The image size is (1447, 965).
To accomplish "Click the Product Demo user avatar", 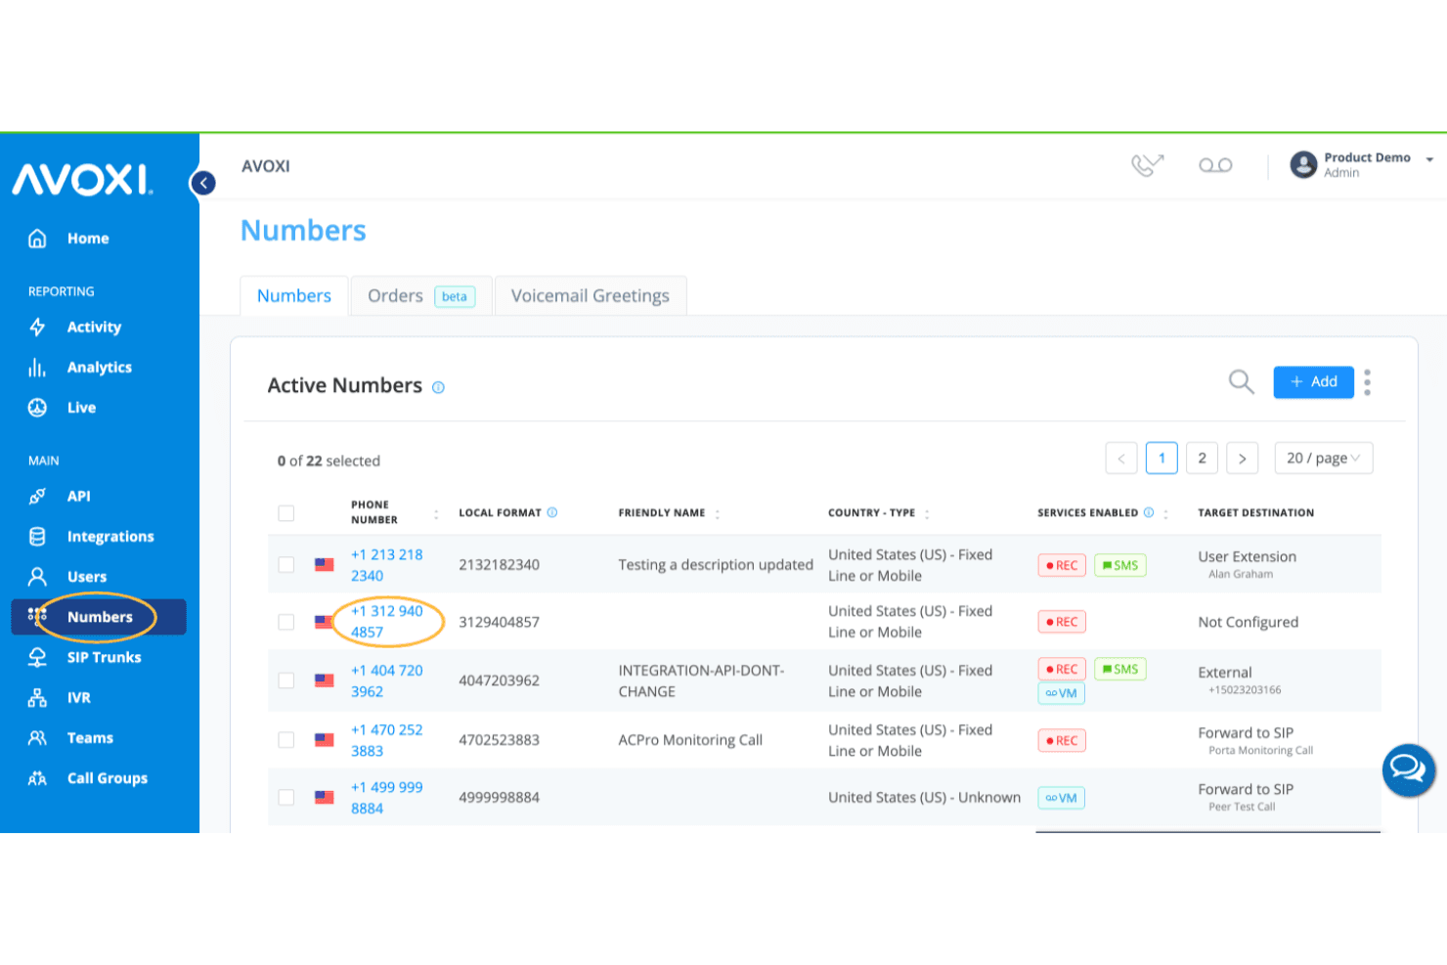I will pos(1303,164).
